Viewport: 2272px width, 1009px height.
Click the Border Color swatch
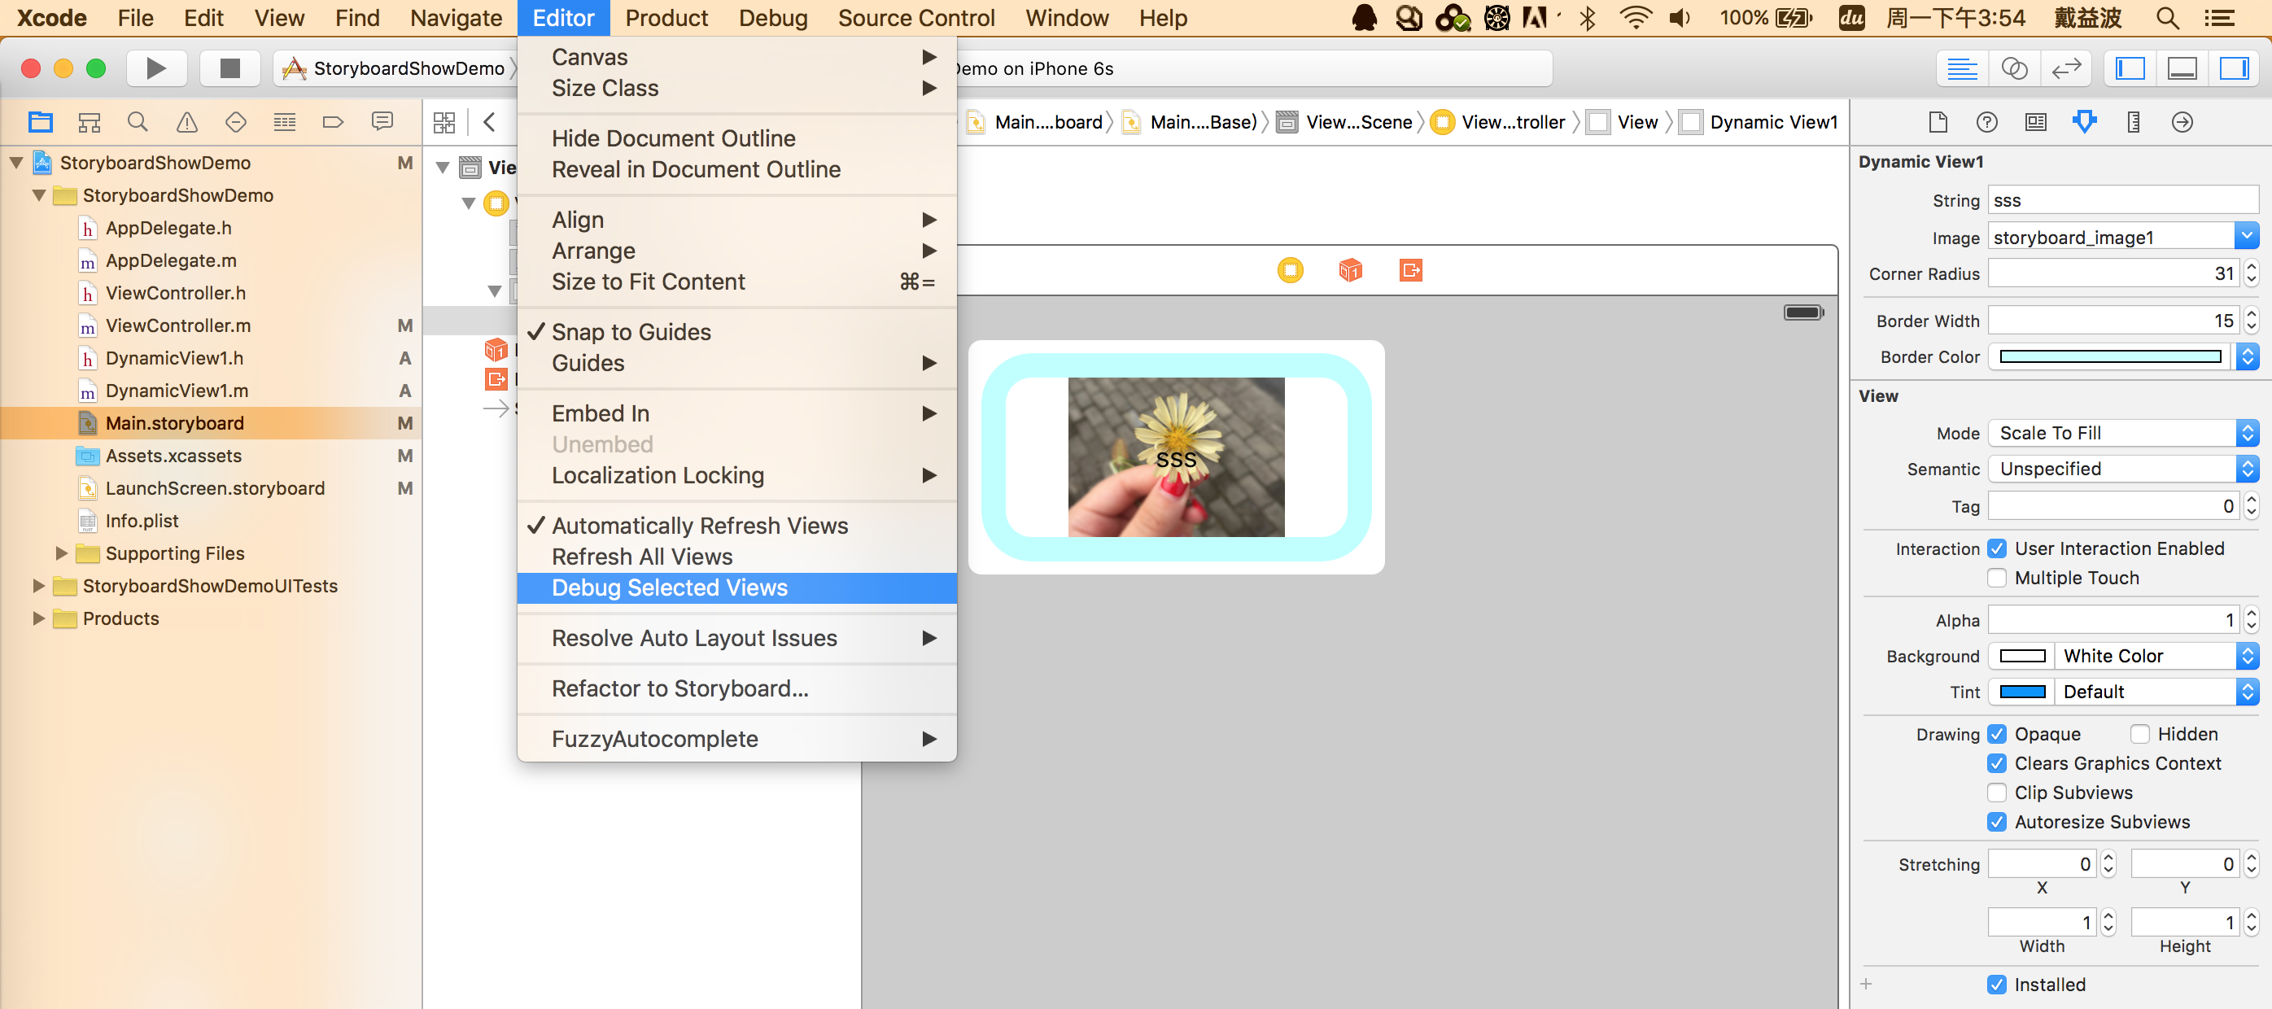2111,356
